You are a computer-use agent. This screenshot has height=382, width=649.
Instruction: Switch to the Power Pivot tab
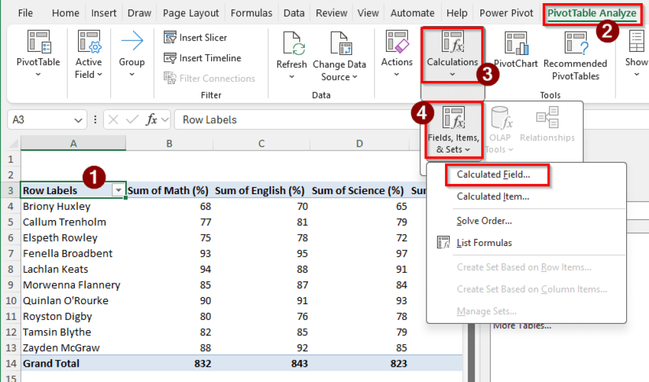point(506,12)
